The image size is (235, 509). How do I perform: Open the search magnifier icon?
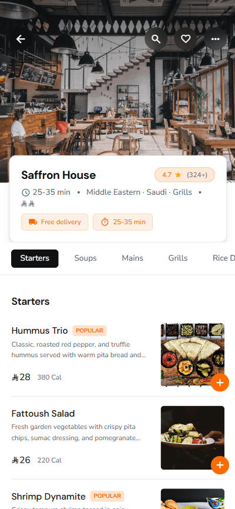tap(156, 39)
